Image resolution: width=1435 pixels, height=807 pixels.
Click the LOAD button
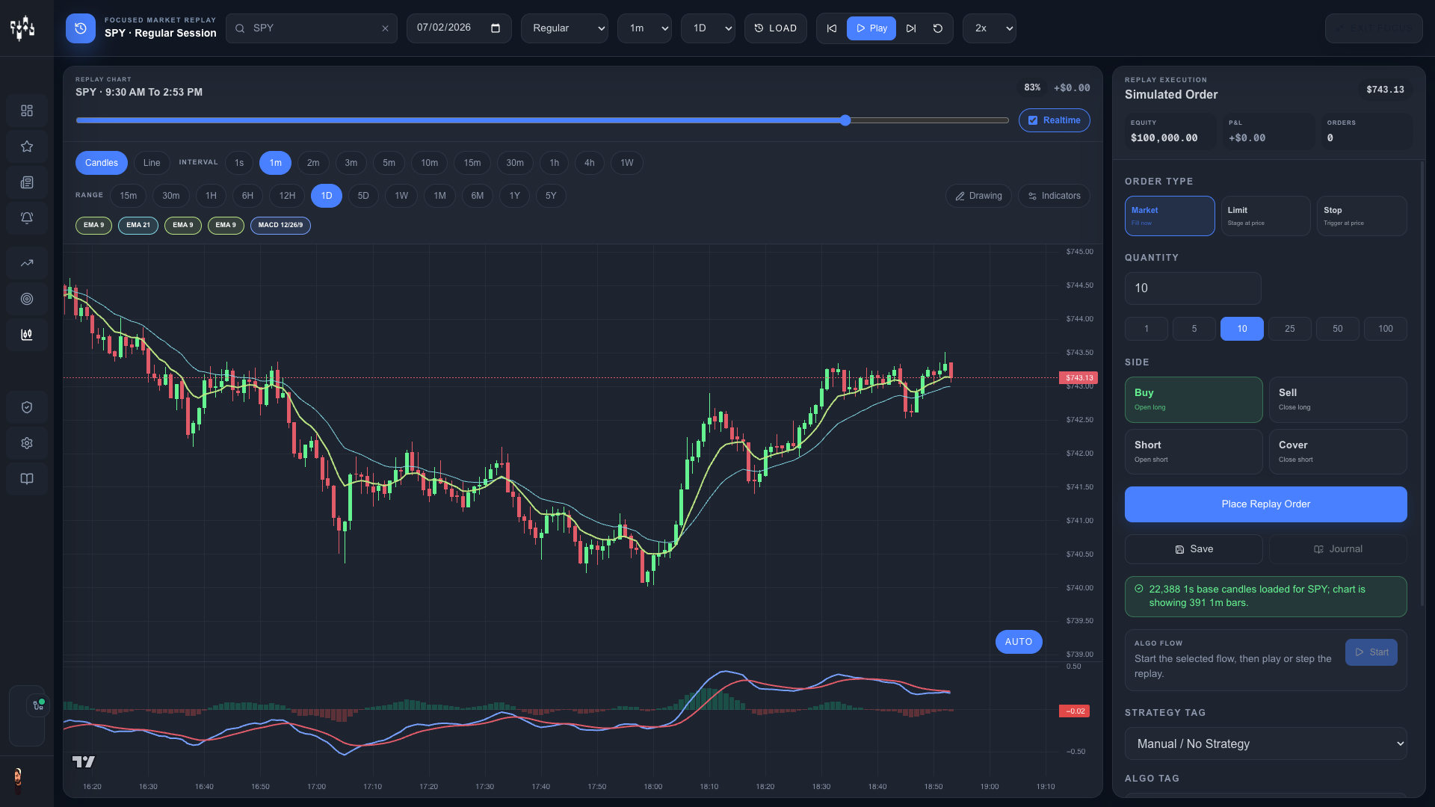click(776, 28)
